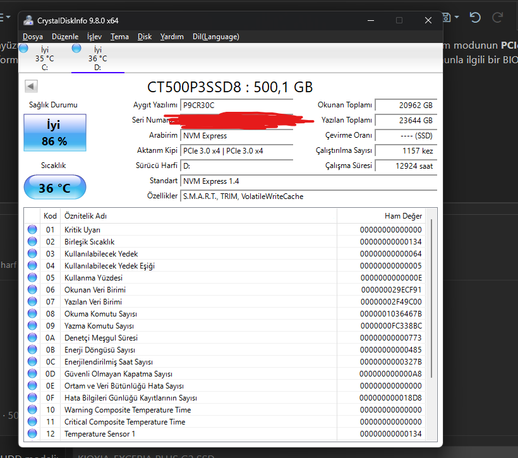Click the status icon for Ortam ve Veri Bütünlüğü
The height and width of the screenshot is (458, 518).
(32, 385)
